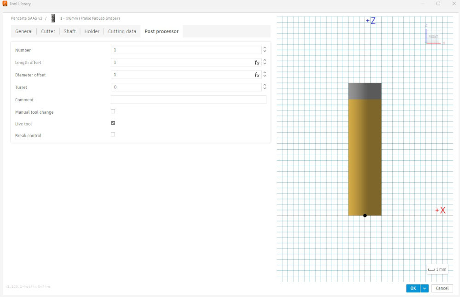Switch to the Shaft tab

[x=69, y=31]
